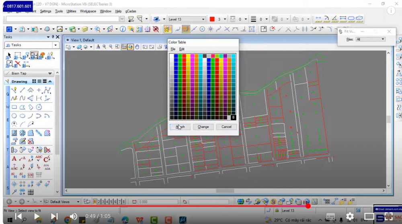Collapse the Bien Tap task group
The image size is (402, 224).
click(x=50, y=73)
